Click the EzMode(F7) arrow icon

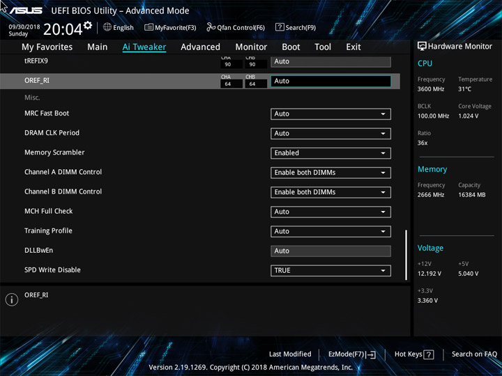click(371, 354)
